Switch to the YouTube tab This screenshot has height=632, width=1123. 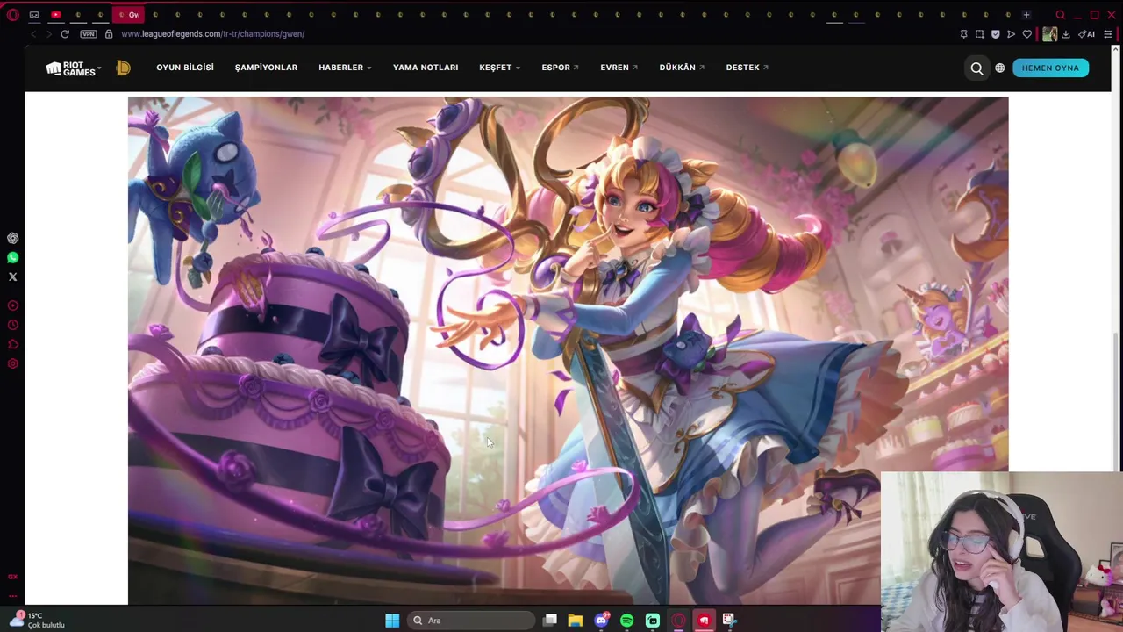tap(55, 15)
